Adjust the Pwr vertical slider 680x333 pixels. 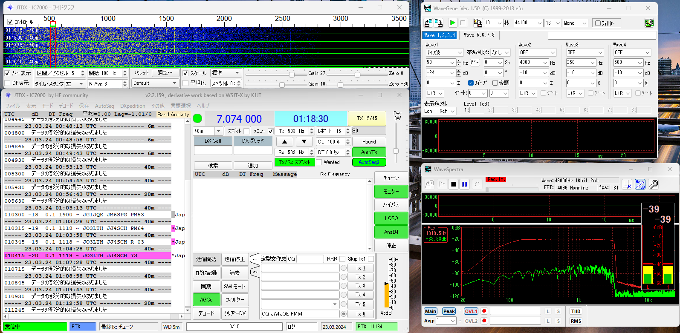(x=396, y=151)
